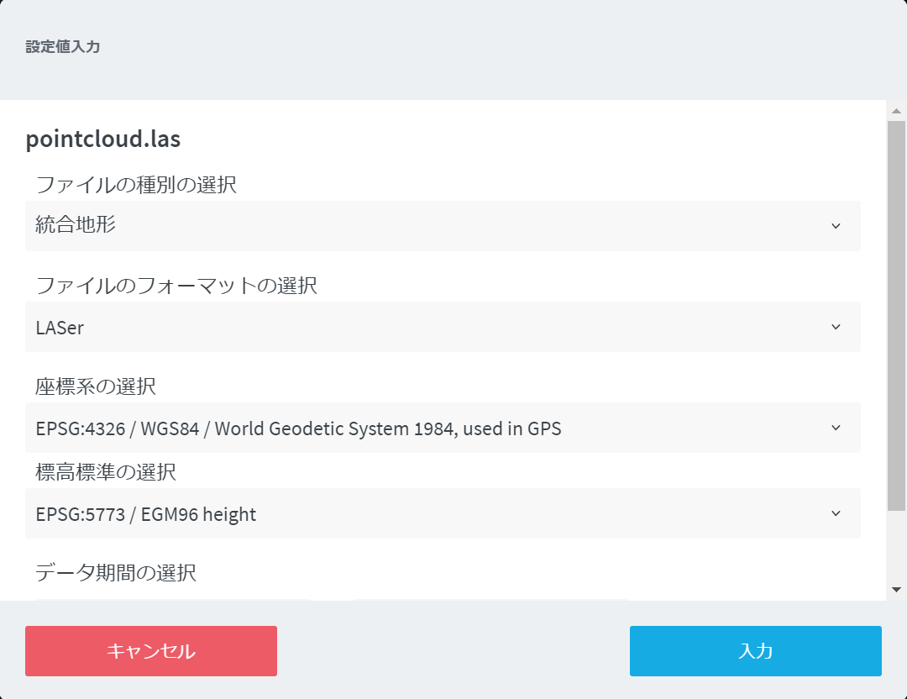Click the chevron on the 座標系 dropdown
This screenshot has height=699, width=907.
[836, 428]
